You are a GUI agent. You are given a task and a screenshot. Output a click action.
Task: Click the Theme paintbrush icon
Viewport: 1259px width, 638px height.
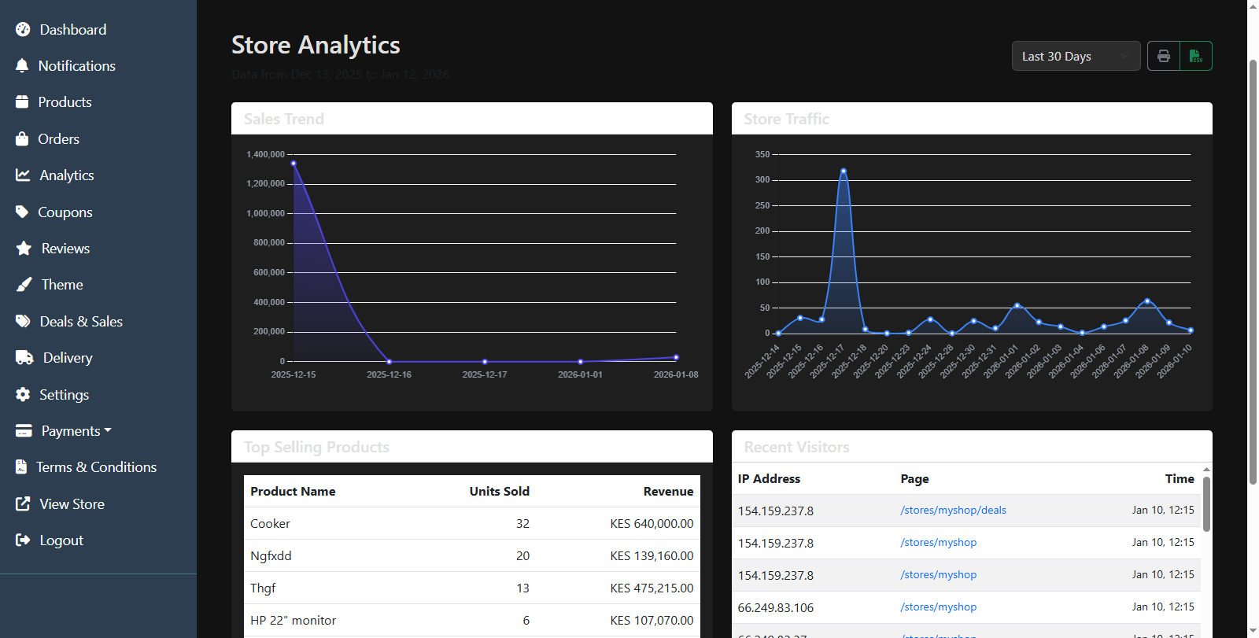(x=24, y=285)
